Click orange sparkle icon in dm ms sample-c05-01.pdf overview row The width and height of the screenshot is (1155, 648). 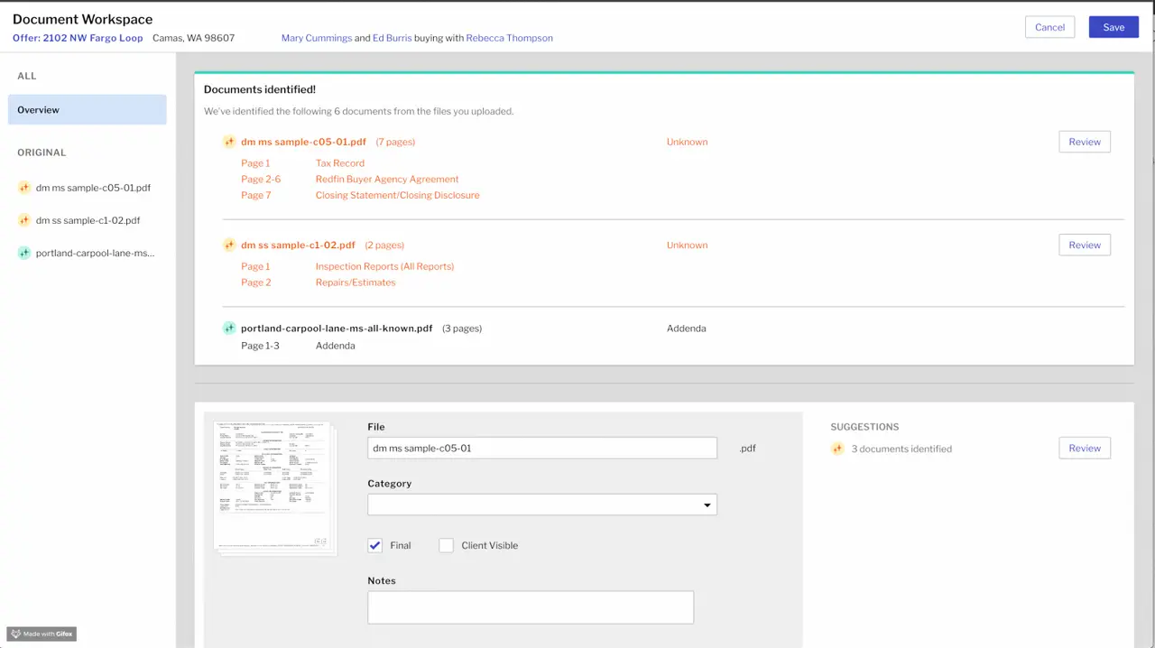click(229, 142)
